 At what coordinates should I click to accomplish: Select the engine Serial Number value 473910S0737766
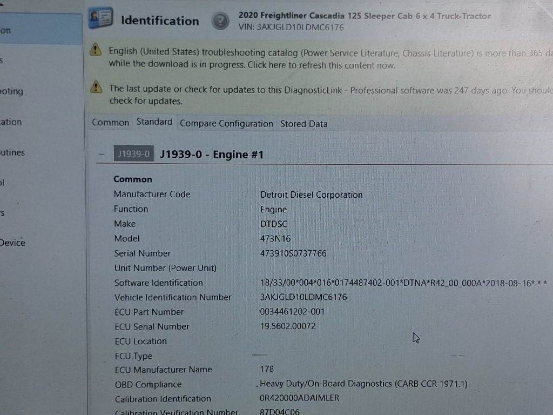tap(293, 253)
